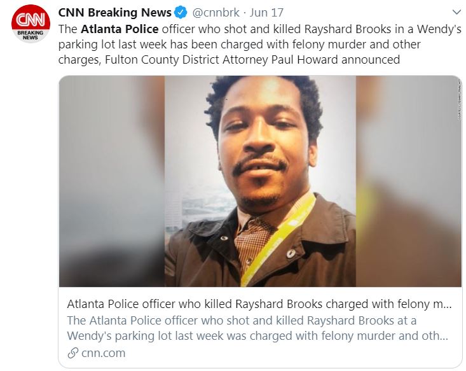466x371 pixels.
Task: Open the CNN Breaking News display name
Action: tap(114, 13)
